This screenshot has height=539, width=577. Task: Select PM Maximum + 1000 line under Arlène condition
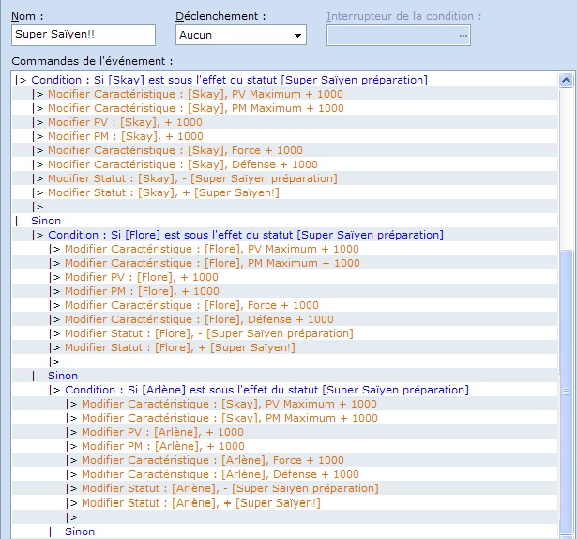coord(285,418)
